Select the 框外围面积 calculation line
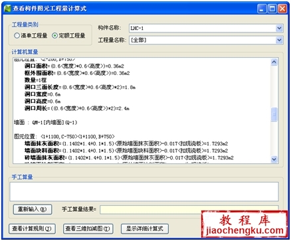Screen dimensions: 291x241 click(77, 73)
